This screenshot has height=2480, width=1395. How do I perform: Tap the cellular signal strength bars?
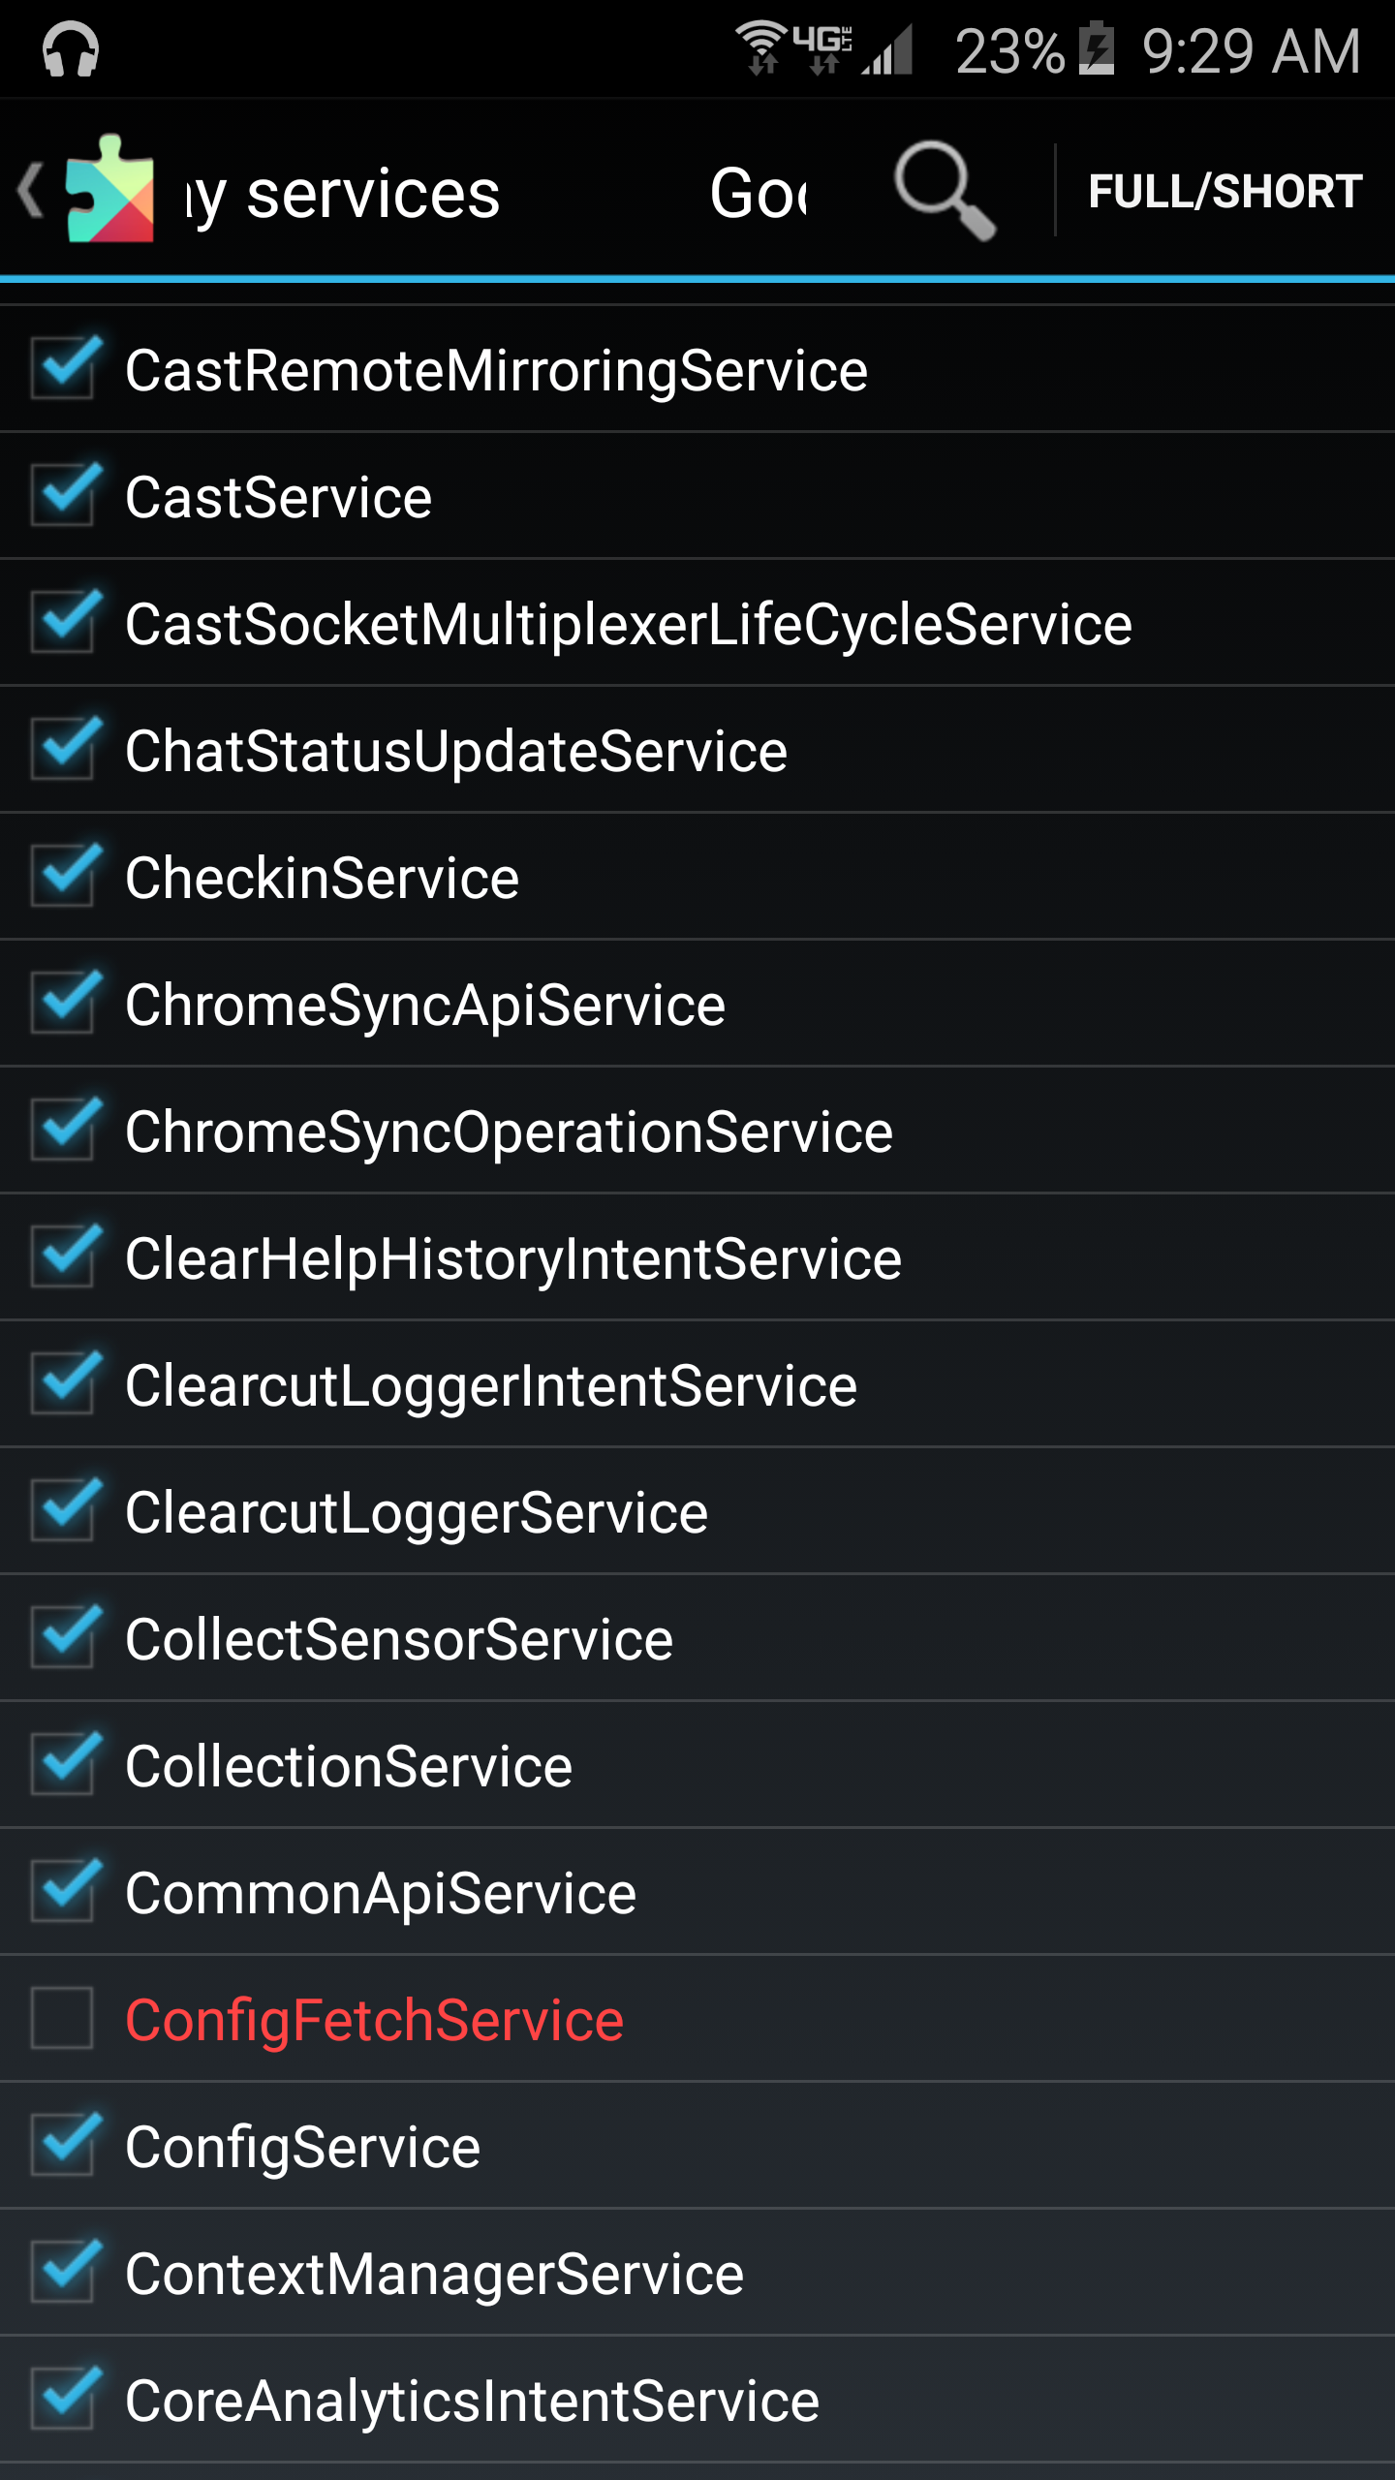pyautogui.click(x=888, y=50)
